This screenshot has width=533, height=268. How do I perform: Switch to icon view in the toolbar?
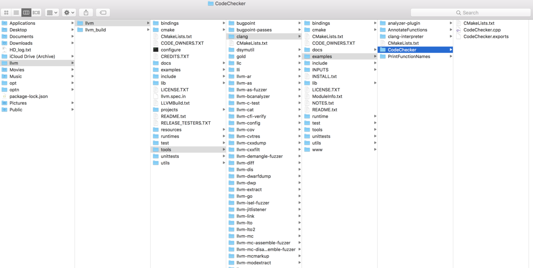[x=6, y=12]
